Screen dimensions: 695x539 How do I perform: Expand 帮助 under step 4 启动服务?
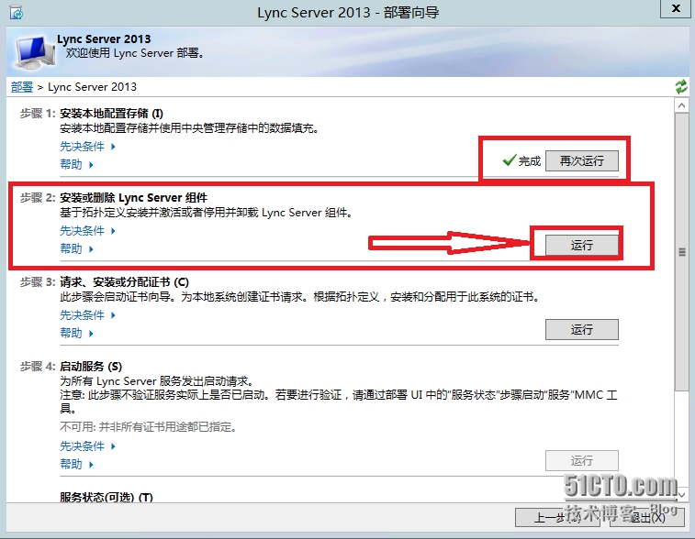click(x=77, y=464)
